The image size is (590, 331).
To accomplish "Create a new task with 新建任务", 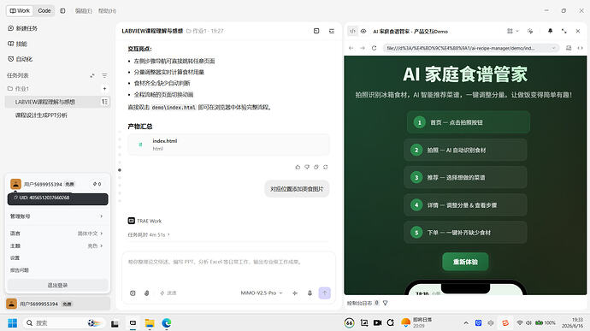I will point(22,28).
